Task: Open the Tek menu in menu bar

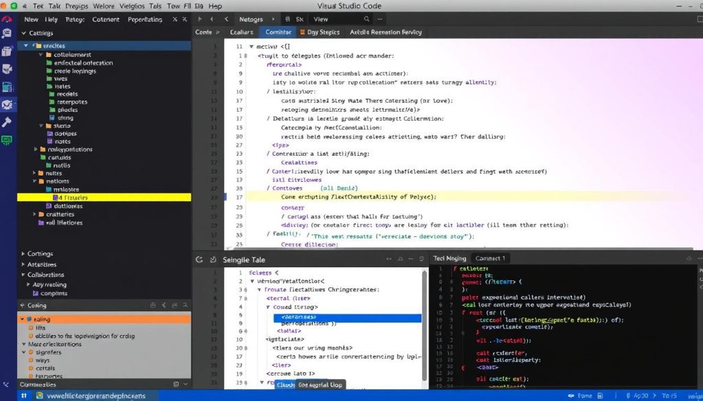Action: 37,6
